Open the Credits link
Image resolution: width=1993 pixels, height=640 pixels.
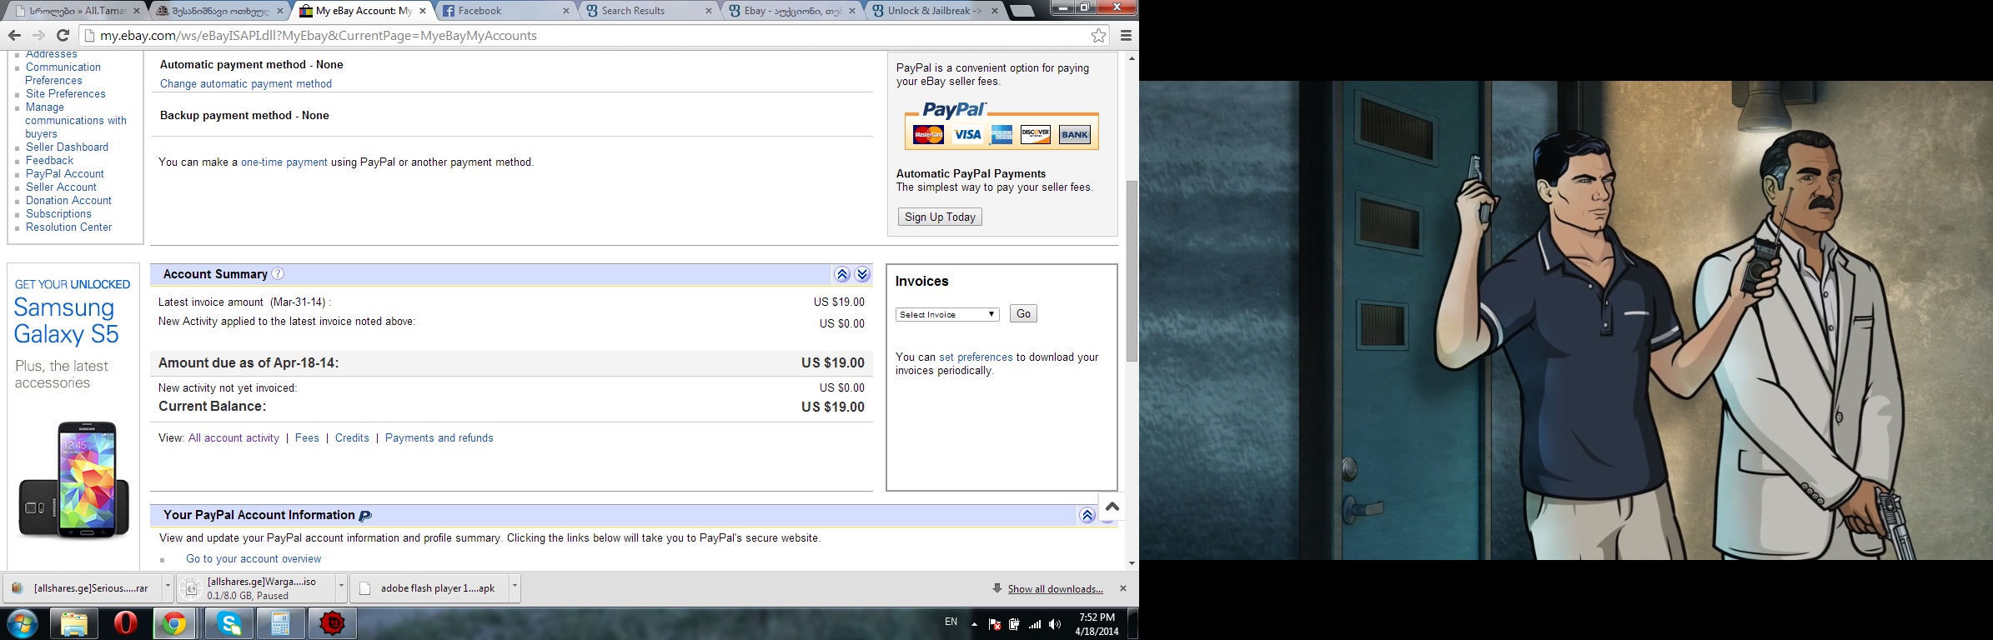click(352, 437)
